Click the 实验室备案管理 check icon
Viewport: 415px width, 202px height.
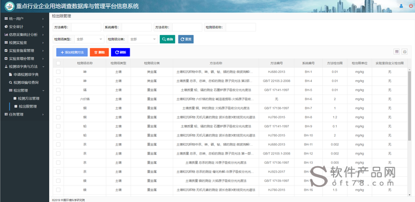[x=6, y=50]
